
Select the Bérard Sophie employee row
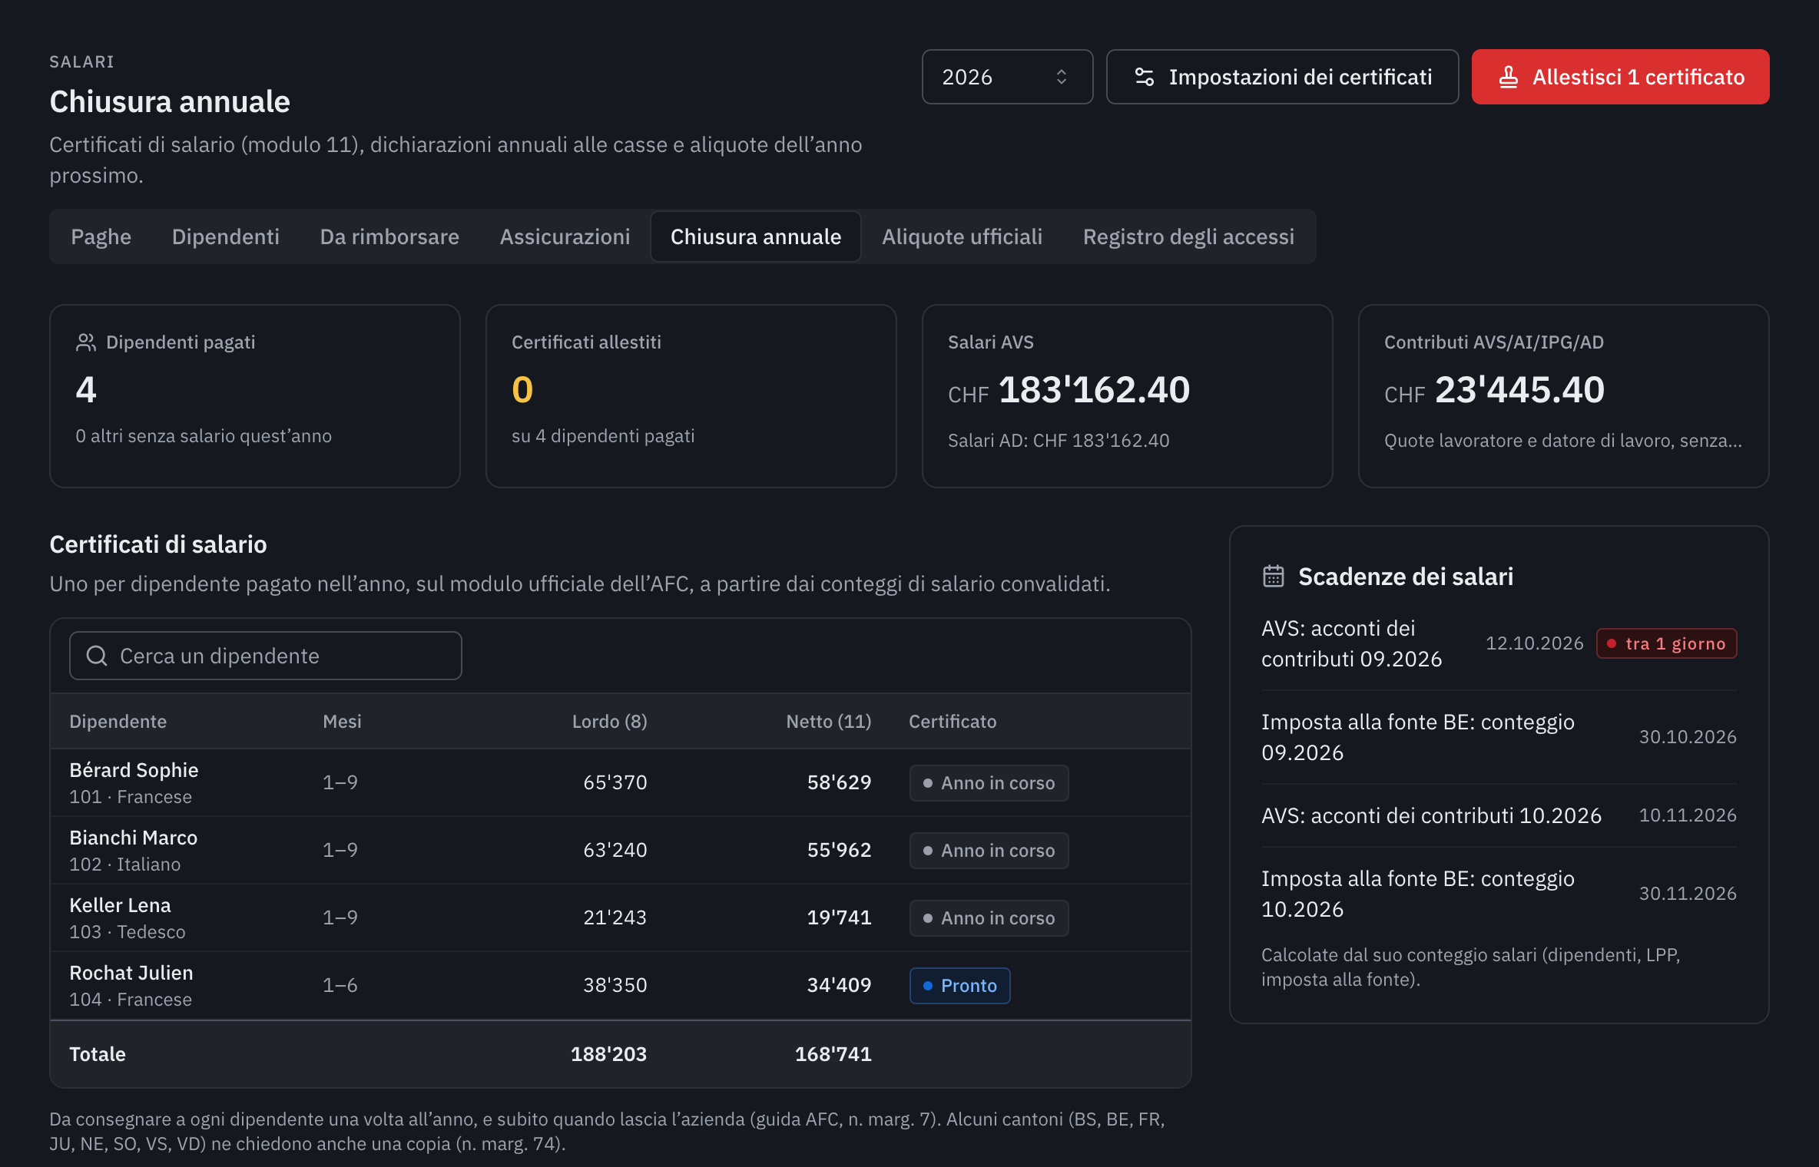coord(621,782)
